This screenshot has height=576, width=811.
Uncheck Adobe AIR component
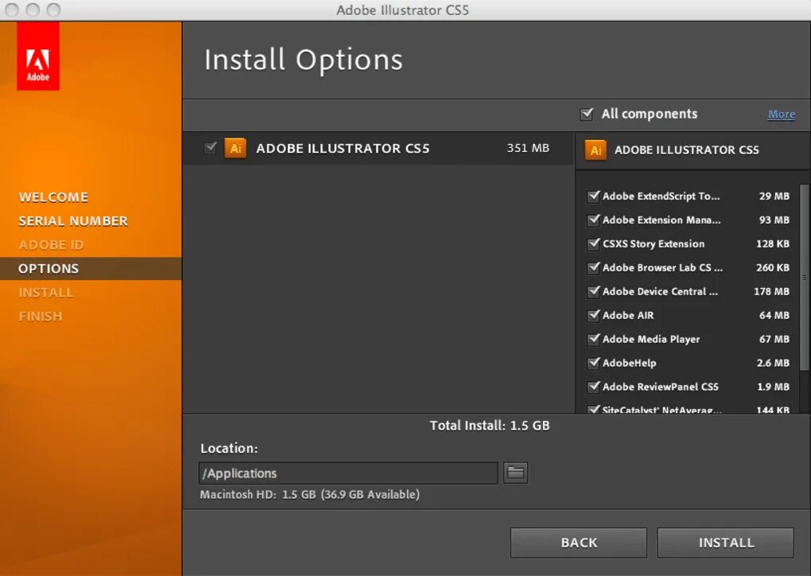593,315
